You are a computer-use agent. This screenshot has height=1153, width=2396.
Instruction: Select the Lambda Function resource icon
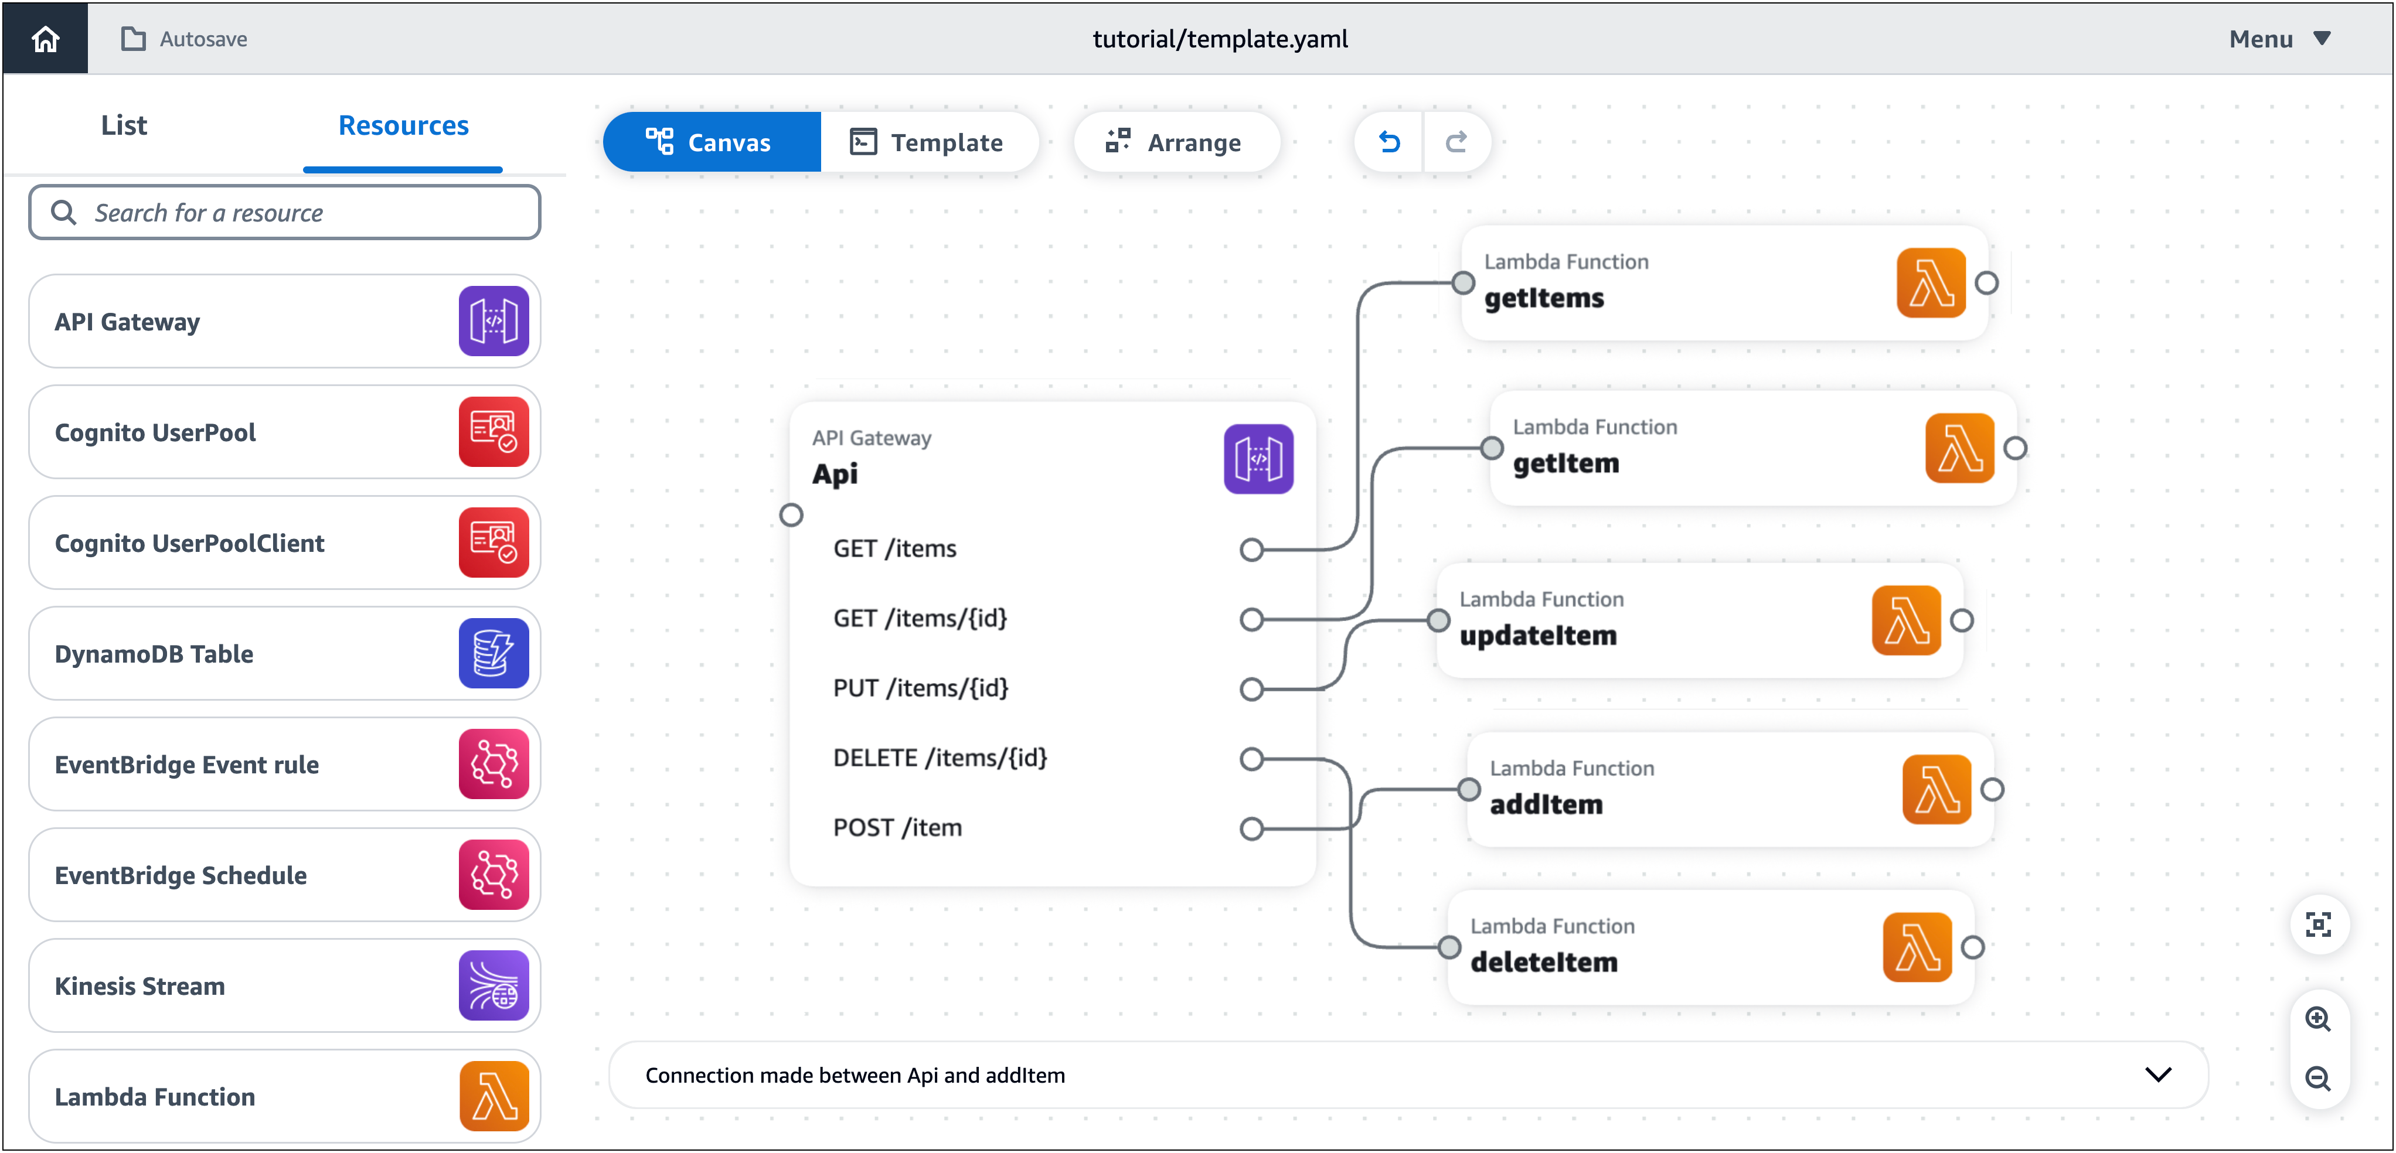point(494,1096)
